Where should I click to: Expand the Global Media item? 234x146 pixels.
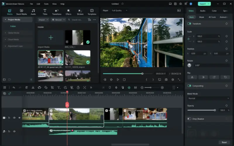pyautogui.click(x=6, y=33)
